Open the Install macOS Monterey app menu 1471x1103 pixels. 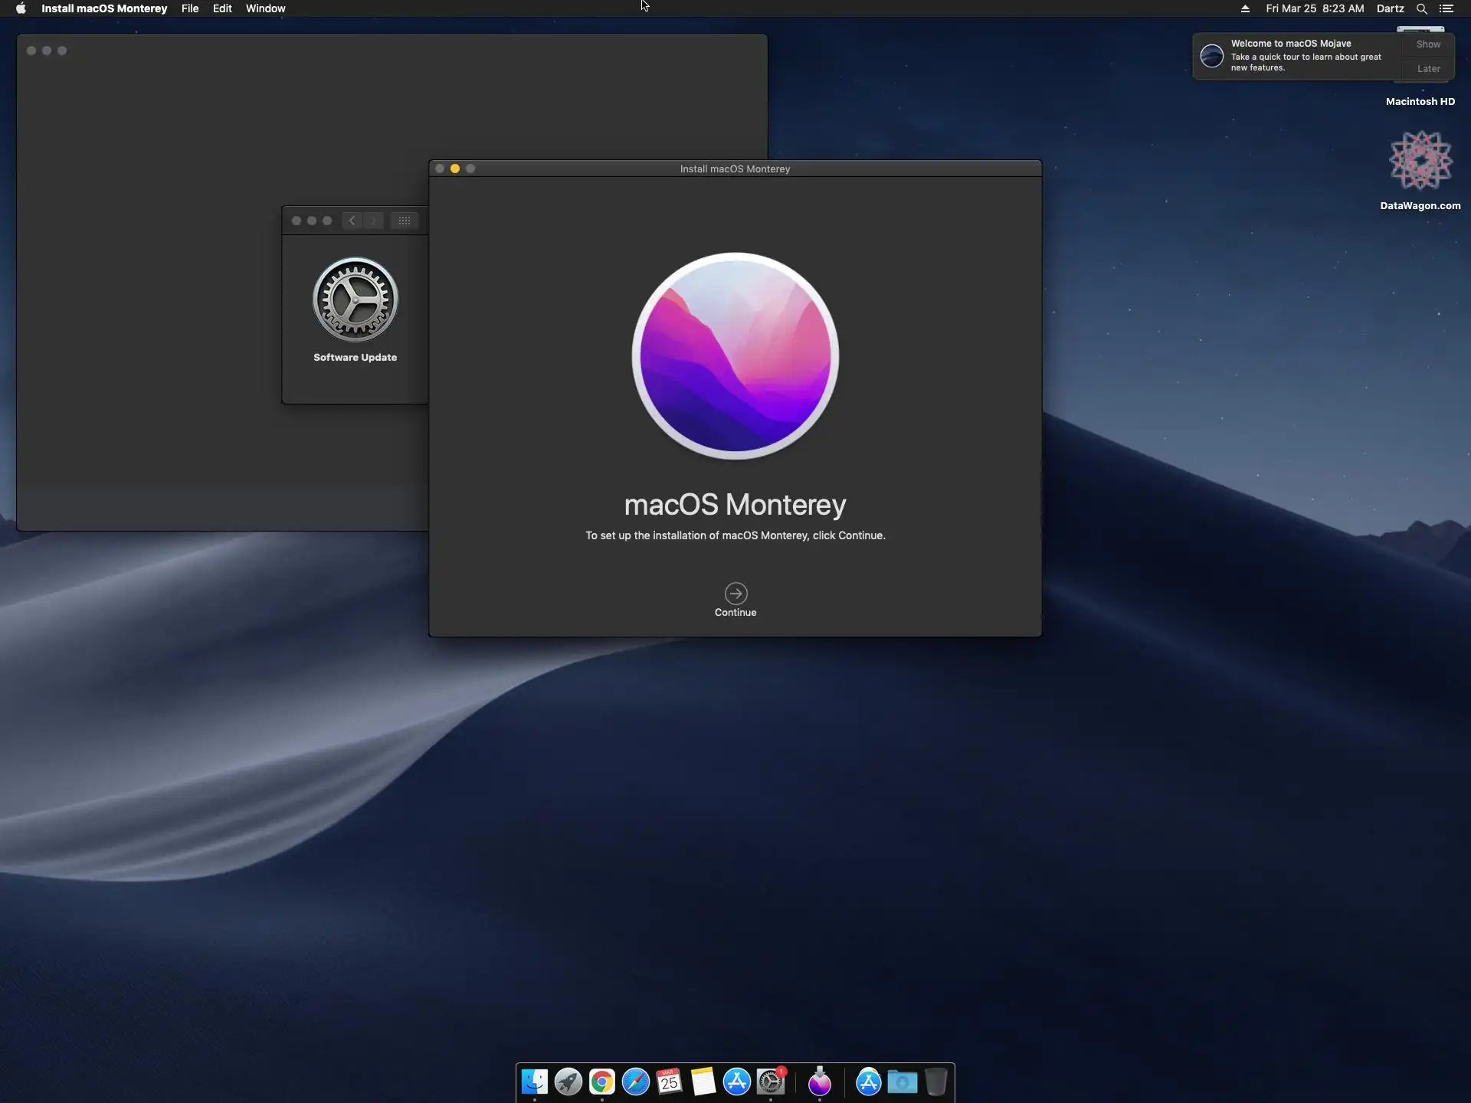pos(104,8)
